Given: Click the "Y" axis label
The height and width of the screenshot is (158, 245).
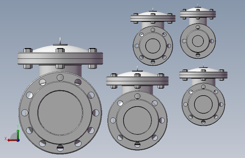Looking at the screenshot, I should 18,127.
